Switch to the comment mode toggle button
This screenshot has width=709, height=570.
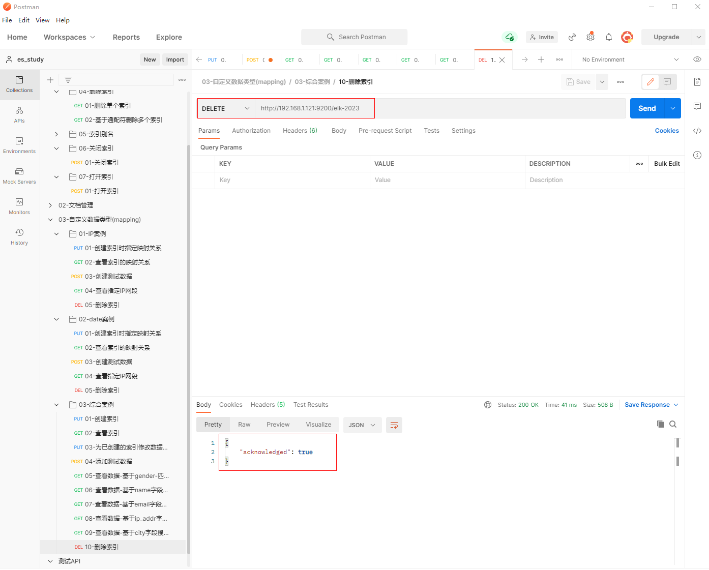click(x=667, y=82)
